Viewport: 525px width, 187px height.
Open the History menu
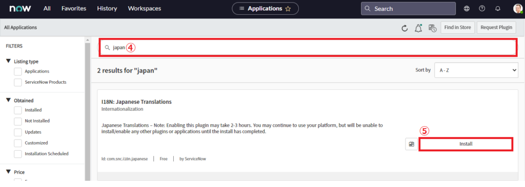pyautogui.click(x=107, y=9)
